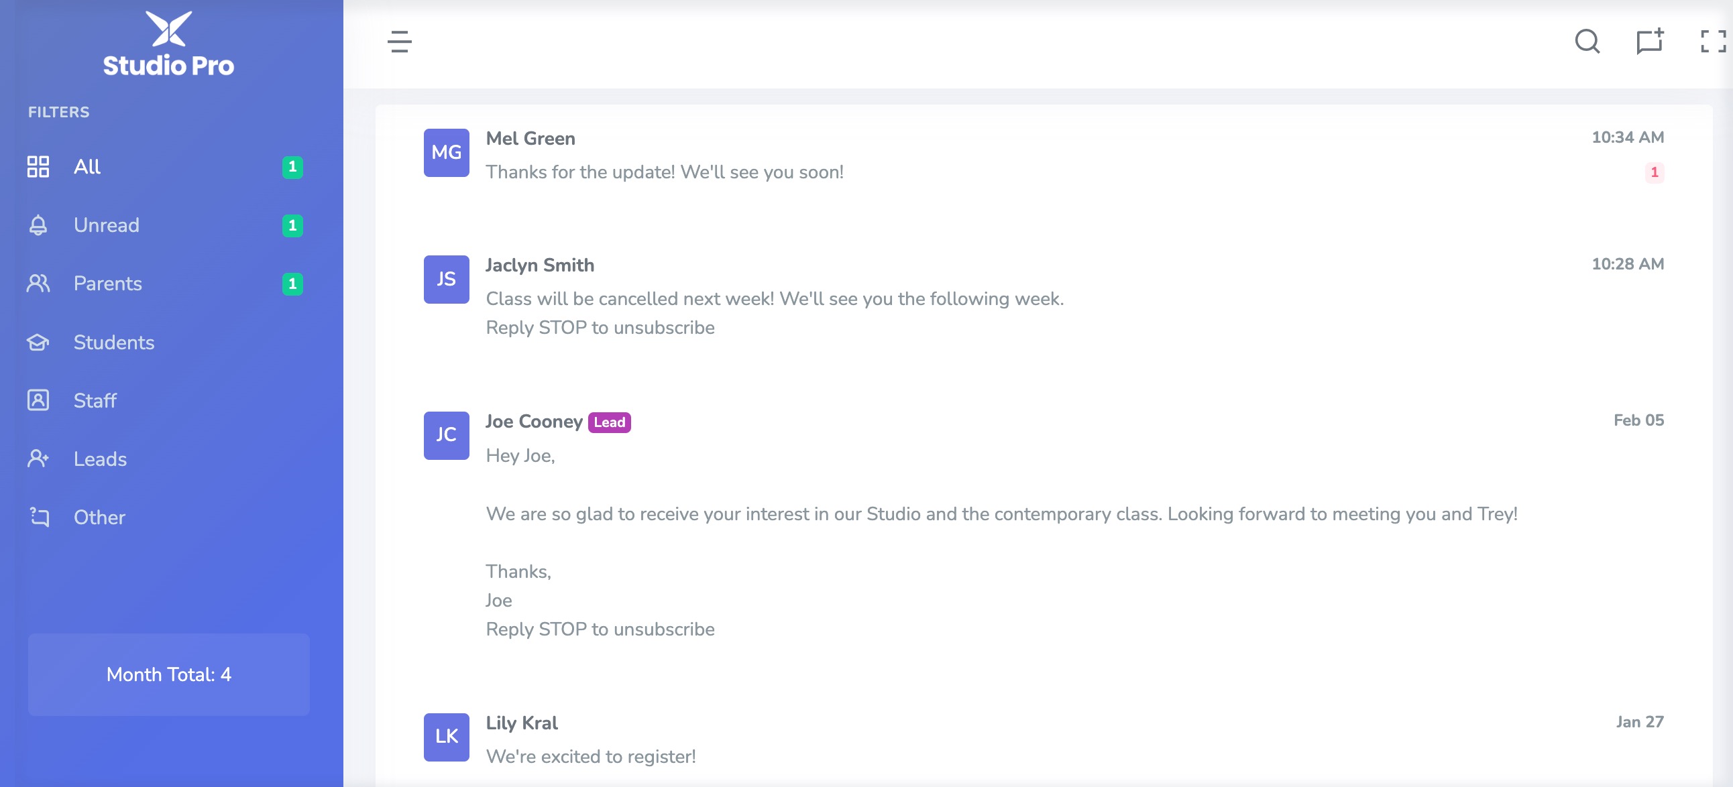Click the purple Lead tag badge
This screenshot has width=1733, height=787.
pos(610,422)
